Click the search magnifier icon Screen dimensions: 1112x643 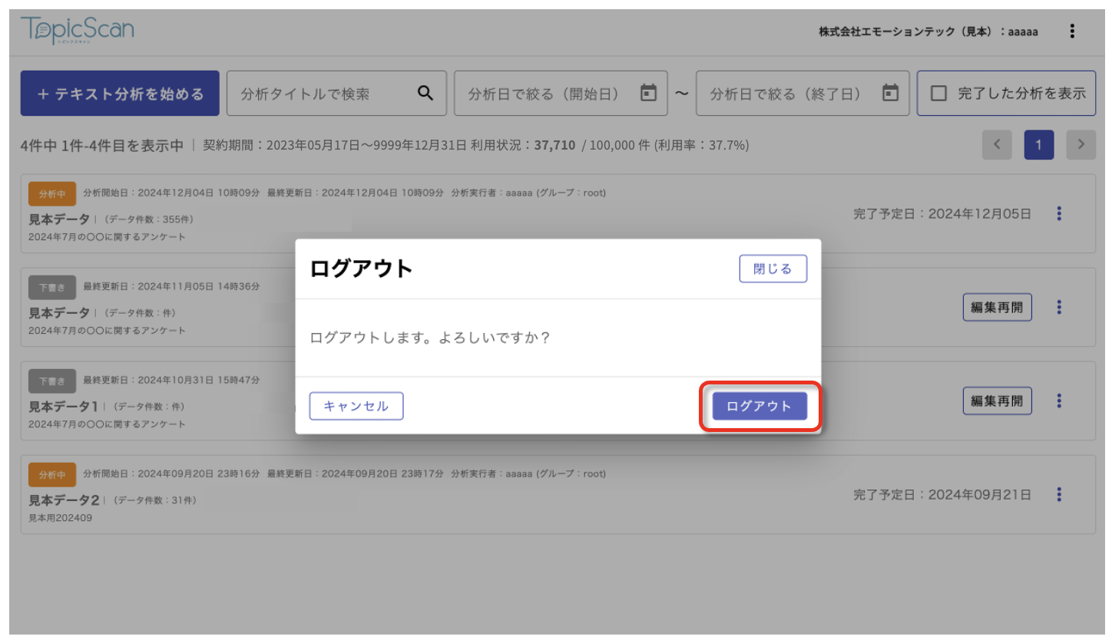click(x=426, y=92)
